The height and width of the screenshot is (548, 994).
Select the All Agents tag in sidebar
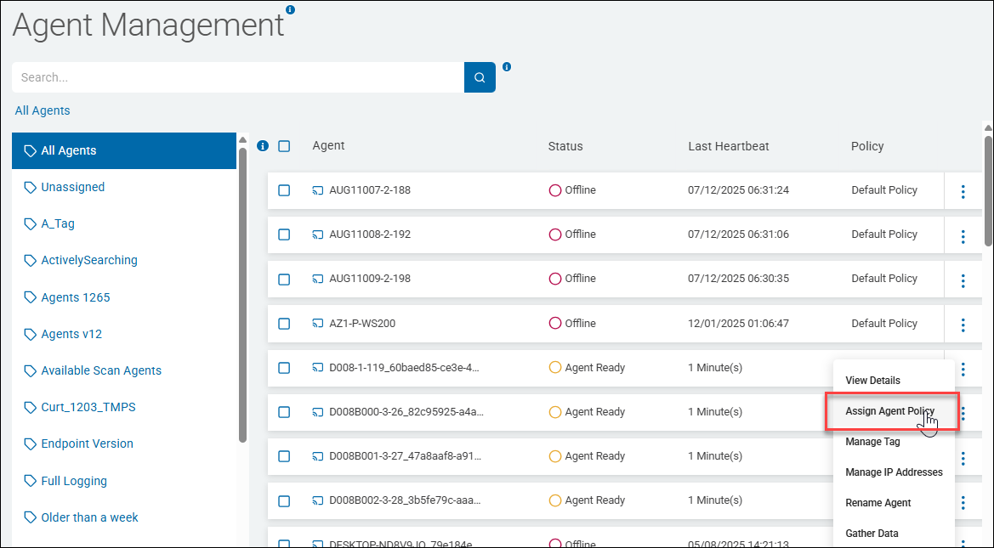(x=124, y=150)
